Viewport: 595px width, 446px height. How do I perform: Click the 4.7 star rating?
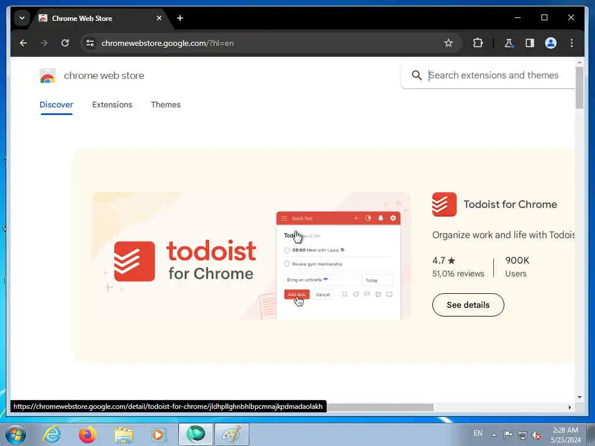443,261
